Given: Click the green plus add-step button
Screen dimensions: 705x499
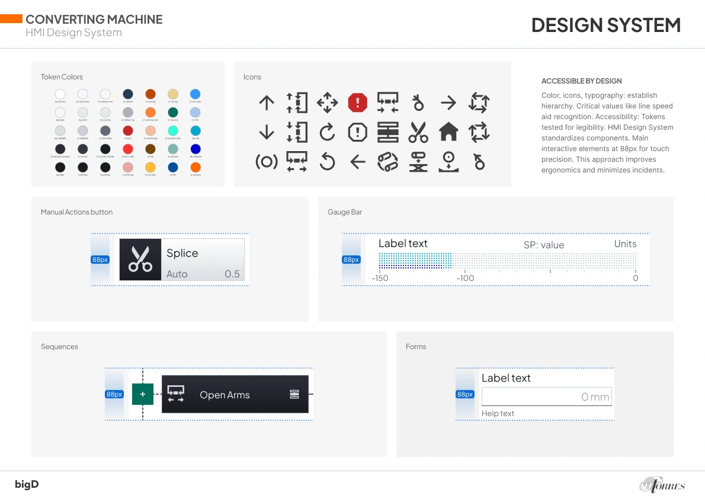Looking at the screenshot, I should [142, 394].
